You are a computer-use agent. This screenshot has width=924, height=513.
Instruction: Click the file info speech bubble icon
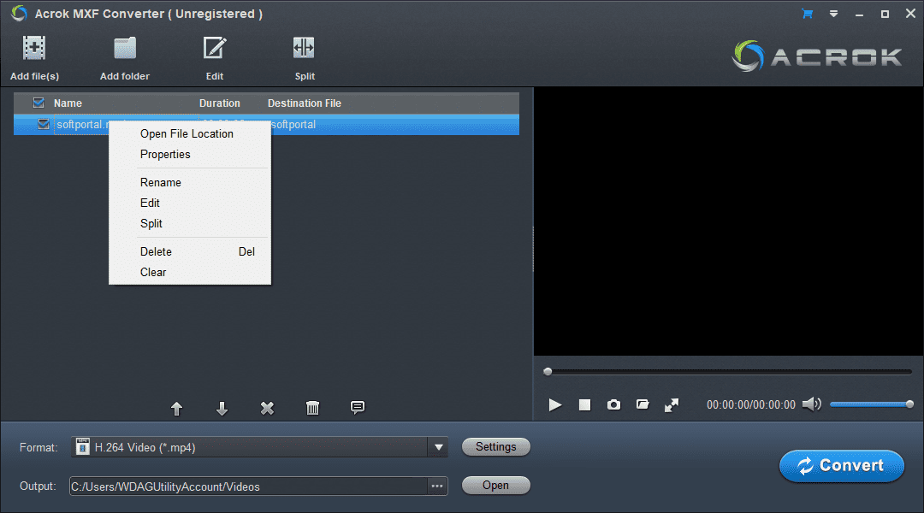(357, 408)
